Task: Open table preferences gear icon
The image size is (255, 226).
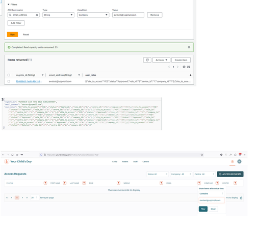Action: pyautogui.click(x=184, y=67)
